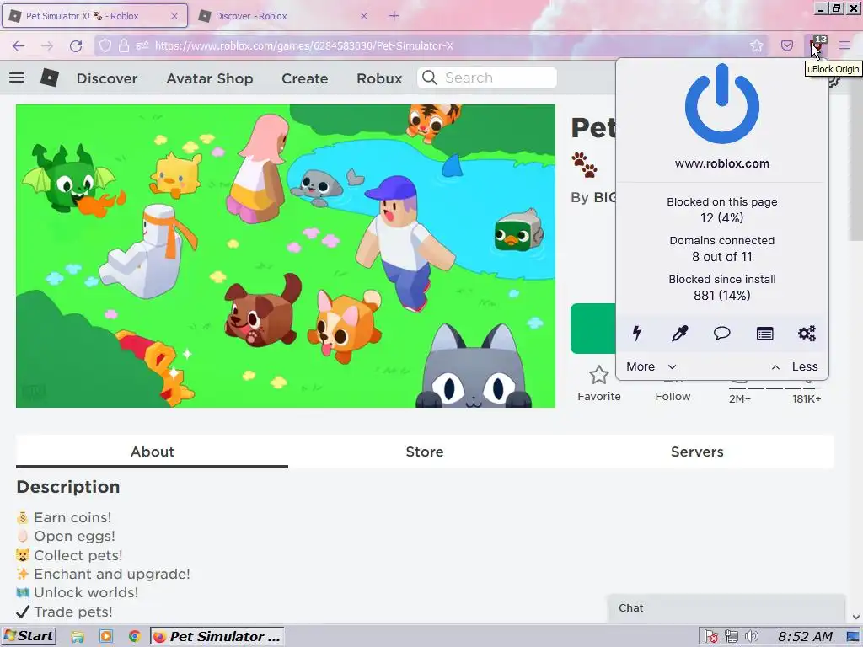Viewport: 863px width, 647px height.
Task: Activate uBlock element zapper lightning icon
Action: 637,333
